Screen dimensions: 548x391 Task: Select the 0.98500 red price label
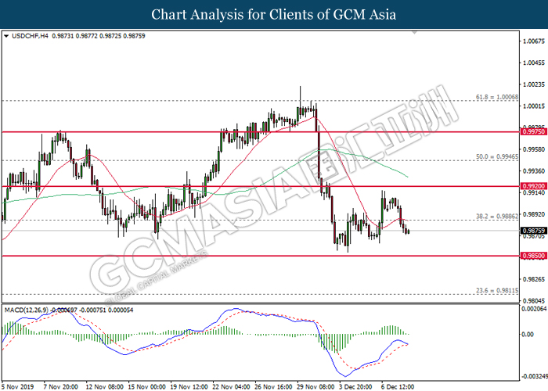[534, 256]
